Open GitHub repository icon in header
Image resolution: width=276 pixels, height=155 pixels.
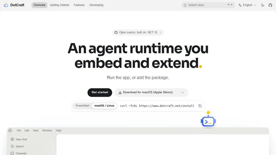270,5
